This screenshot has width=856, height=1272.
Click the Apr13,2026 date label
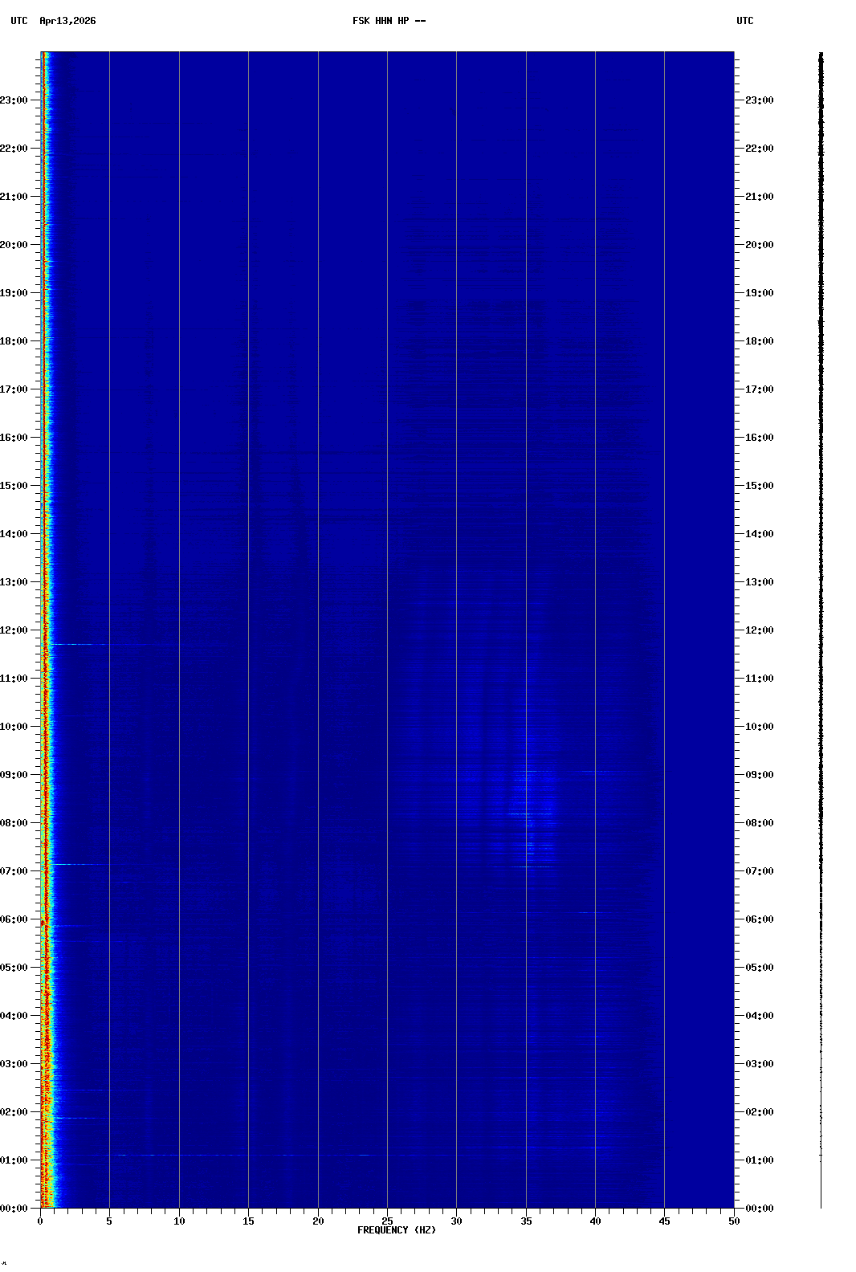[67, 21]
